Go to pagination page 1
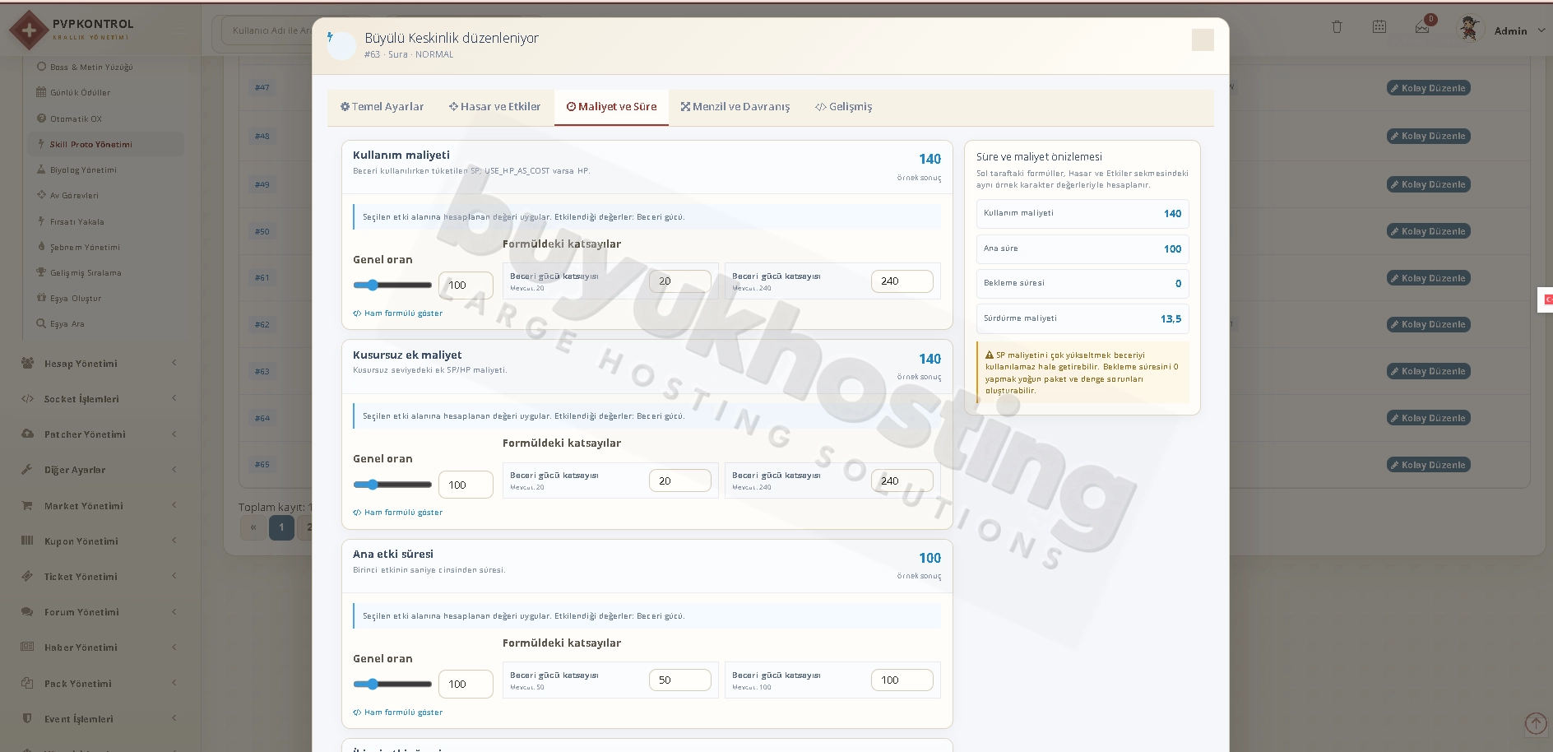This screenshot has width=1553, height=752. tap(281, 527)
